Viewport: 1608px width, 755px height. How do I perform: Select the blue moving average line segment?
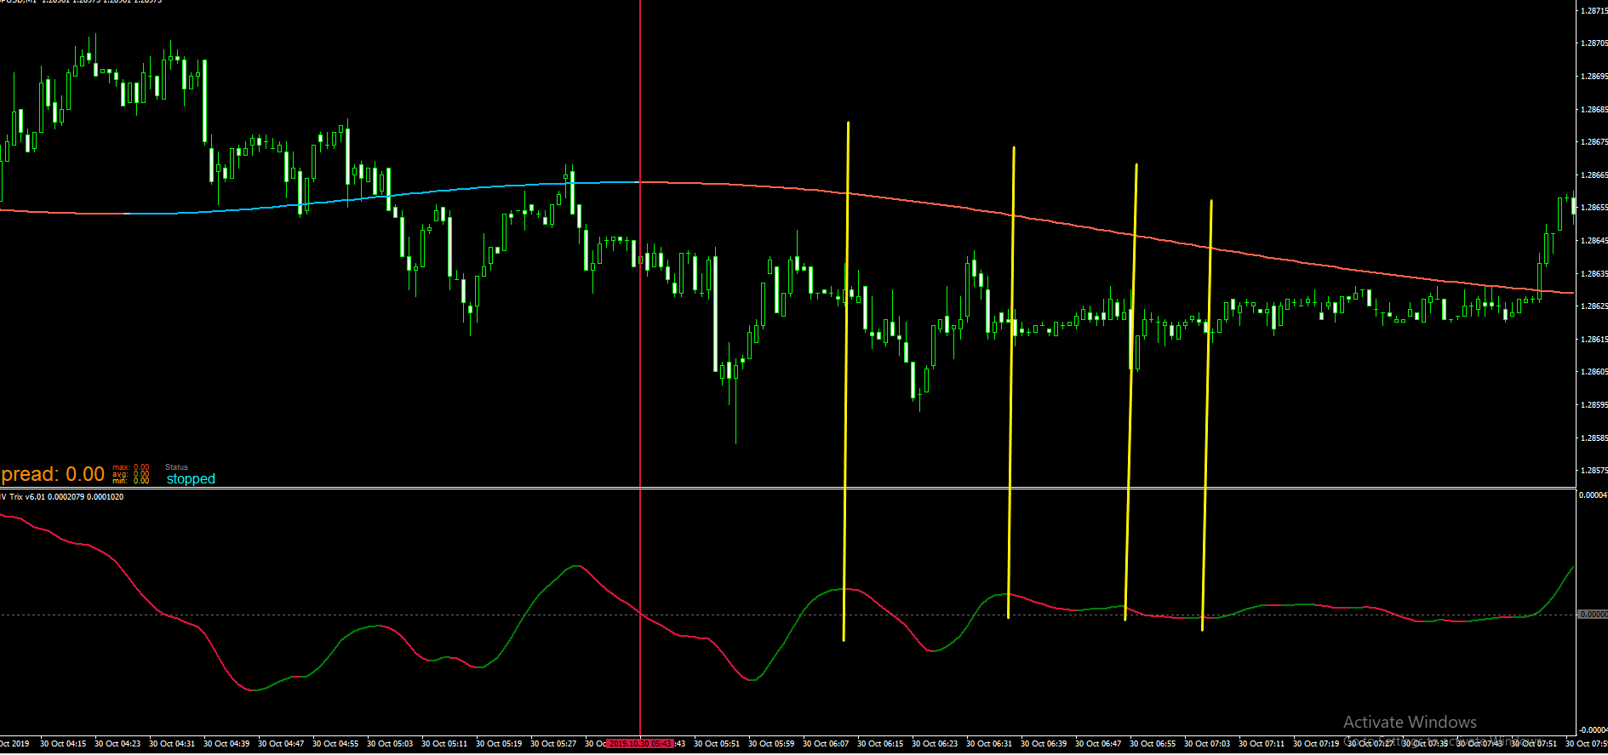[x=383, y=197]
